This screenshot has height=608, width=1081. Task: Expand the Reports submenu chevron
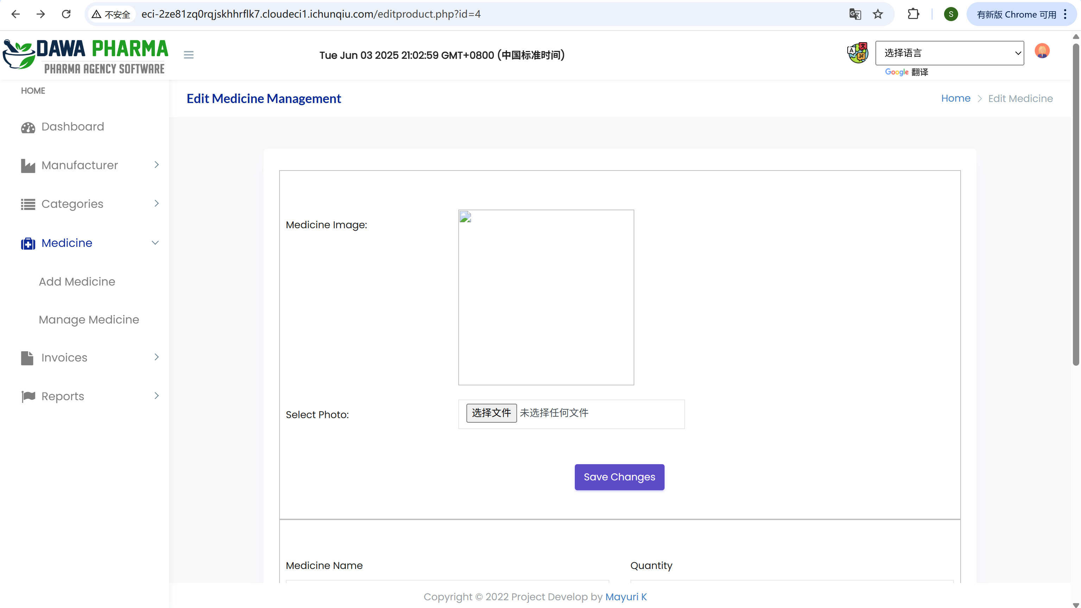pyautogui.click(x=157, y=396)
